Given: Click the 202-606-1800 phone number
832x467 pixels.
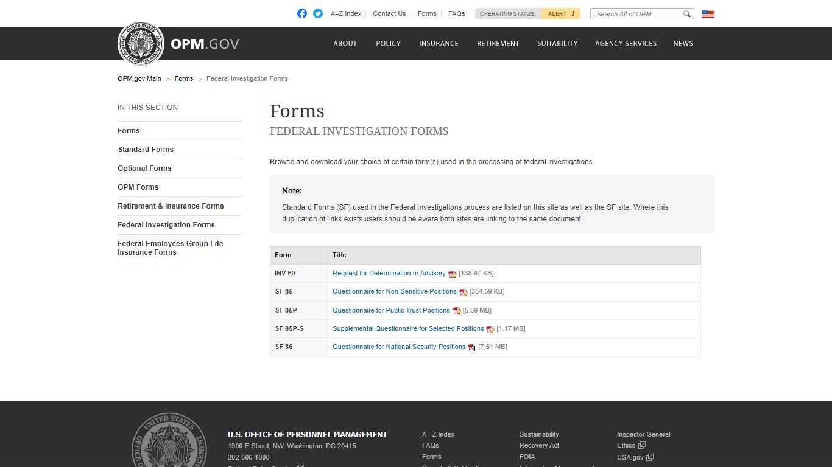Looking at the screenshot, I should click(249, 457).
